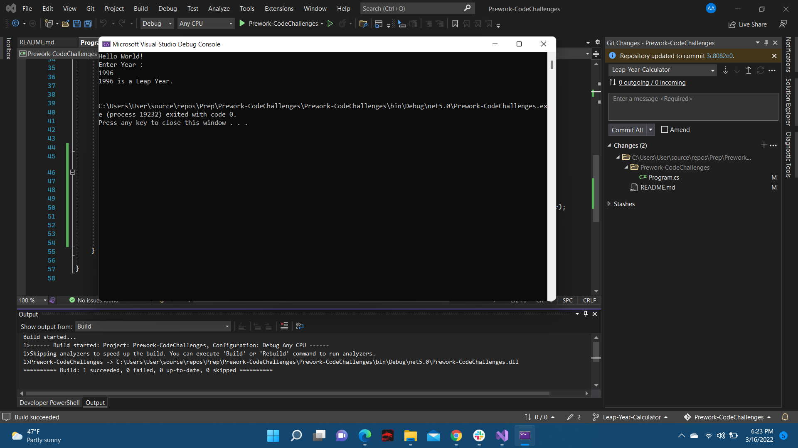Open the 0 outgoing / 0 incoming link
The width and height of the screenshot is (798, 448).
[652, 82]
